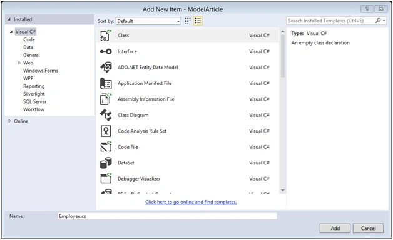Click the Debugger Visualizer icon
This screenshot has width=393, height=240.
(106, 179)
